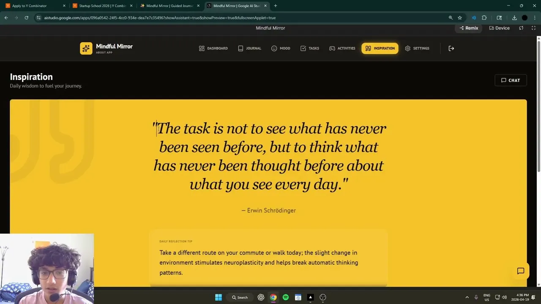
Task: Reload the browser page
Action: (x=26, y=18)
